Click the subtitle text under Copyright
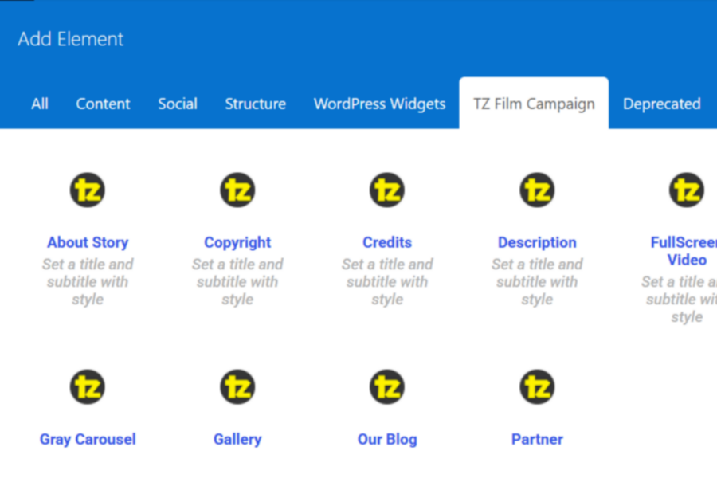Screen dimensions: 717x494 click(x=237, y=281)
